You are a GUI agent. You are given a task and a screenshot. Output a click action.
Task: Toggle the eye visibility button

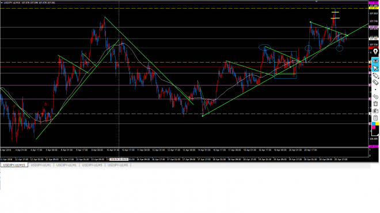pos(375,61)
